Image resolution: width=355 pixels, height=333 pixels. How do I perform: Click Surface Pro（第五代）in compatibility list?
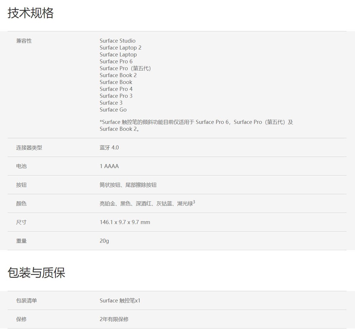125,68
